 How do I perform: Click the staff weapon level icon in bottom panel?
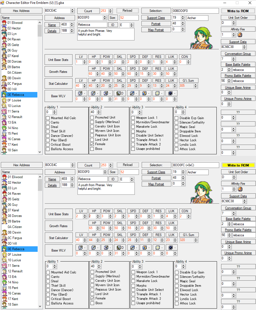click(132, 247)
